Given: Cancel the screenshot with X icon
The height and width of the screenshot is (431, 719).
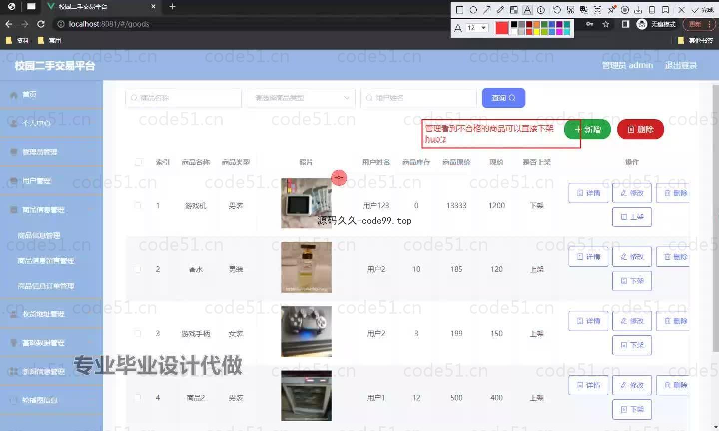Looking at the screenshot, I should click(x=681, y=10).
